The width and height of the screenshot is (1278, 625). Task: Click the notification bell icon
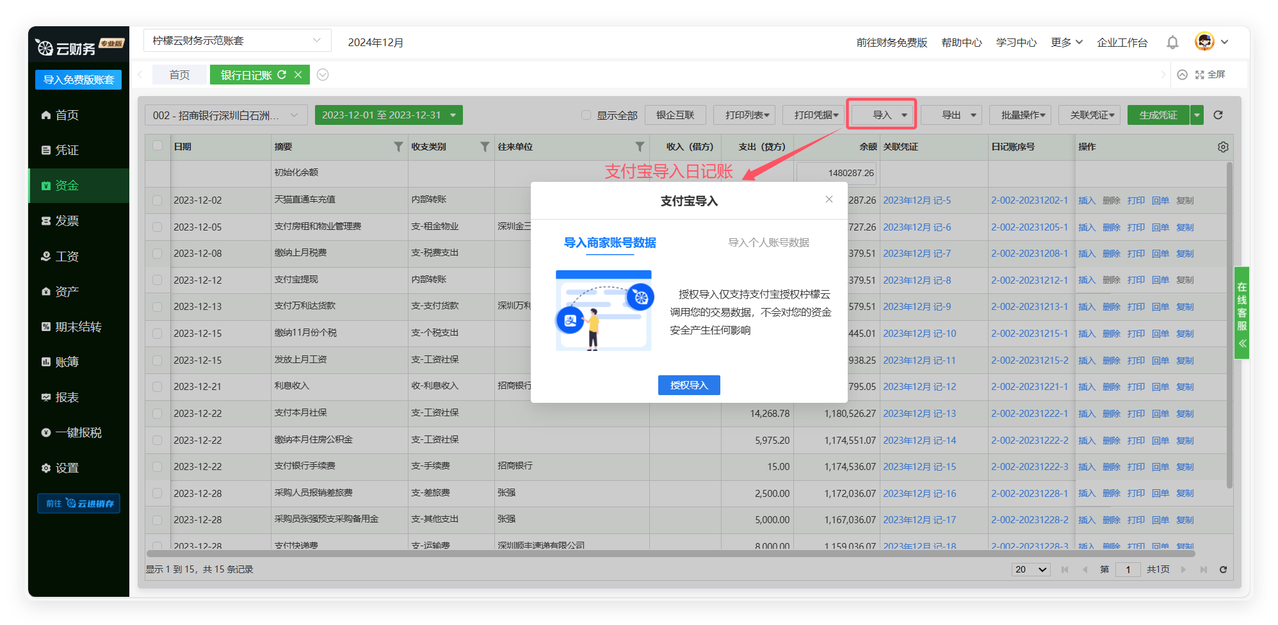pos(1172,42)
